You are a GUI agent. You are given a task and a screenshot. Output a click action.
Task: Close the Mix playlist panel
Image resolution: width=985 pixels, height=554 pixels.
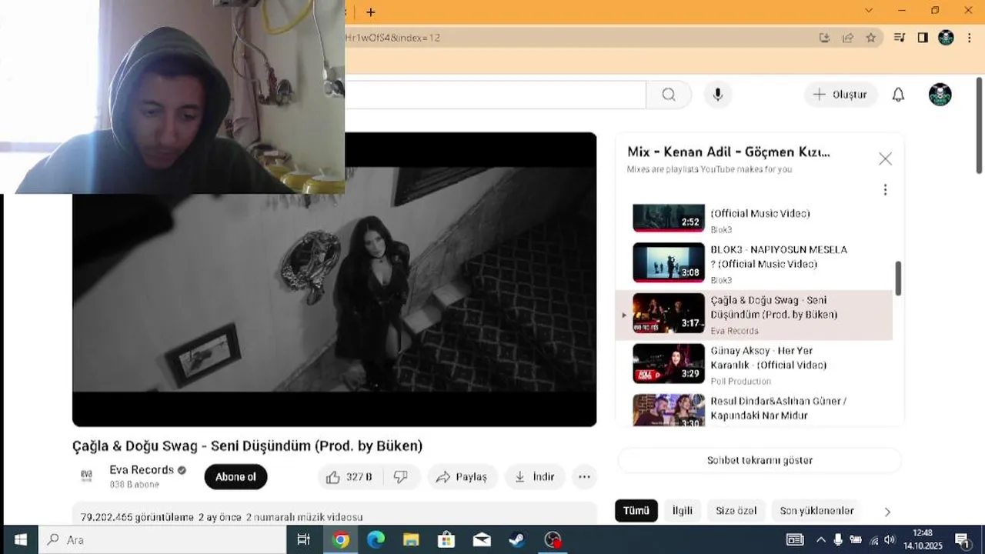tap(885, 159)
